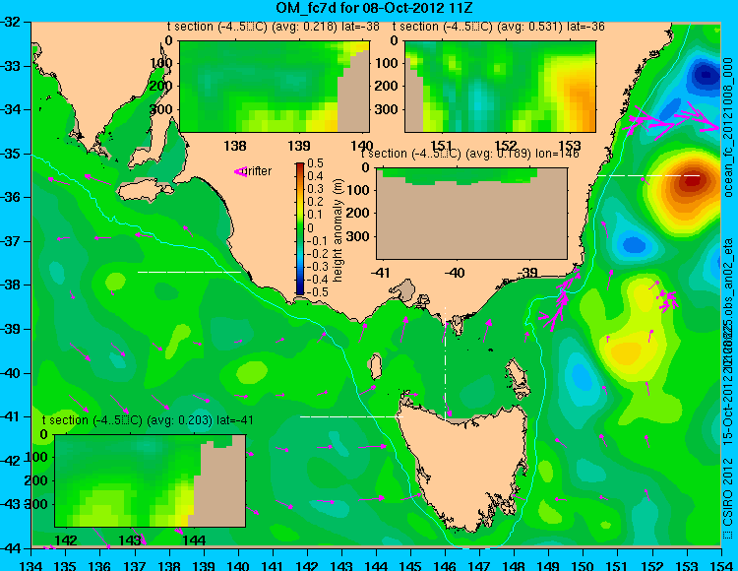The height and width of the screenshot is (571, 738).
Task: Click the 150 longitude label on the bottom axis
Action: 583,565
